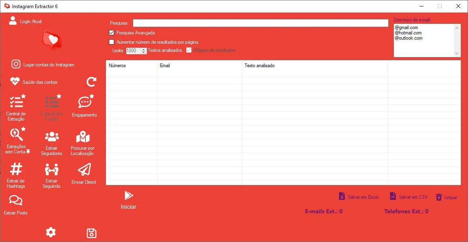Viewport: 468px width, 242px height.
Task: Close the Instagram Extractor window
Action: [458, 6]
